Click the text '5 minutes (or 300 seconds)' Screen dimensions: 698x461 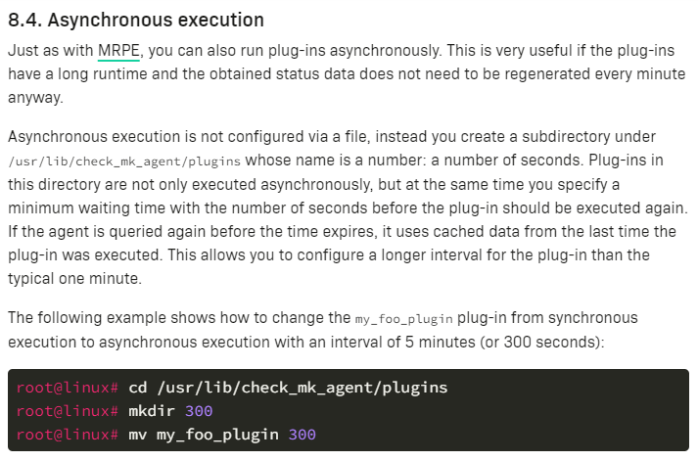[502, 342]
